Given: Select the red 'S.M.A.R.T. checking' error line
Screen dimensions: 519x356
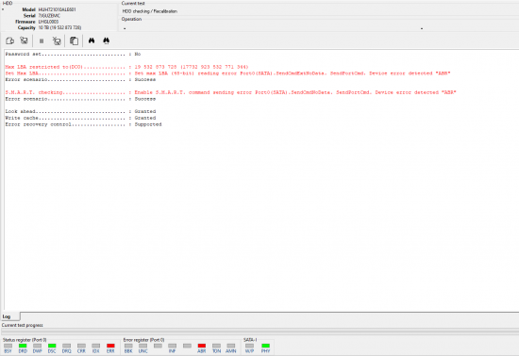Looking at the screenshot, I should point(230,92).
